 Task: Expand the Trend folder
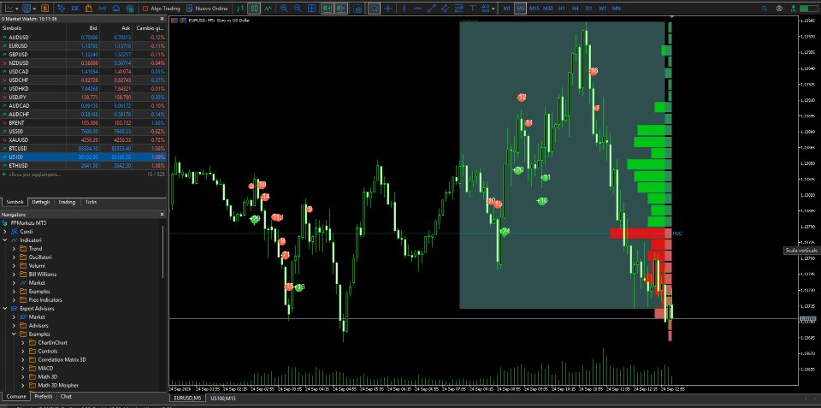point(15,249)
